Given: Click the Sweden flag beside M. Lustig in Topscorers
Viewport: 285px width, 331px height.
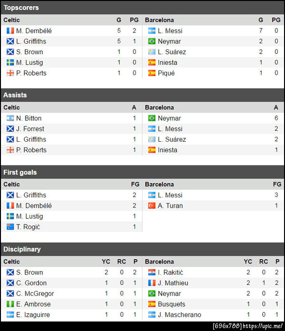Looking at the screenshot, I should point(10,62).
